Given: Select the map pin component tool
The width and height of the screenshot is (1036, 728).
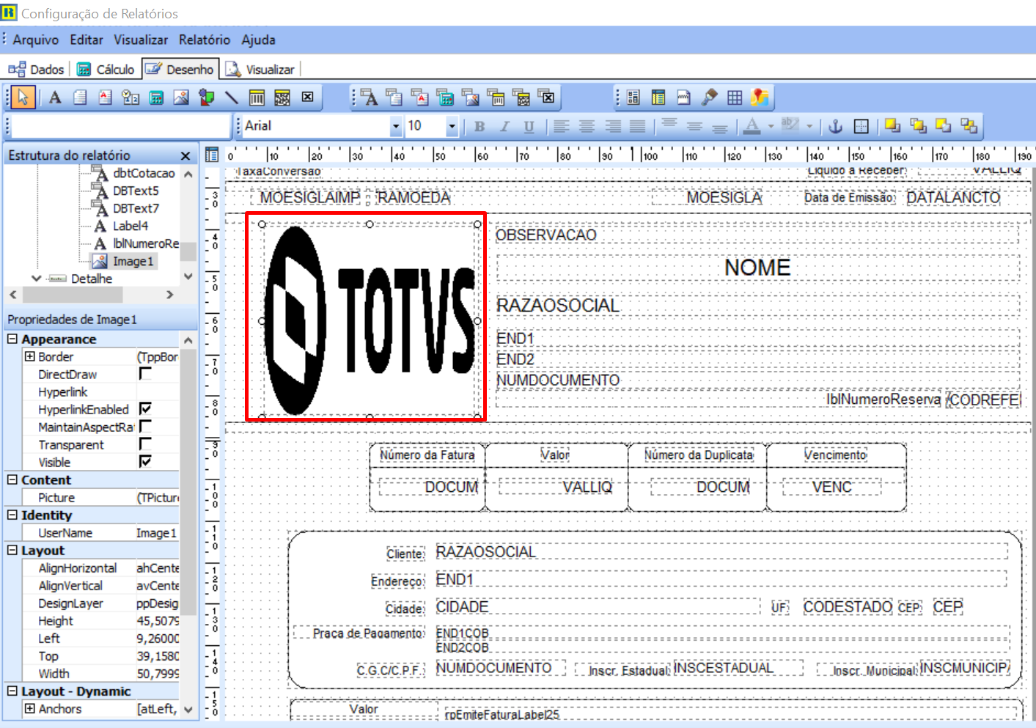Looking at the screenshot, I should 760,97.
